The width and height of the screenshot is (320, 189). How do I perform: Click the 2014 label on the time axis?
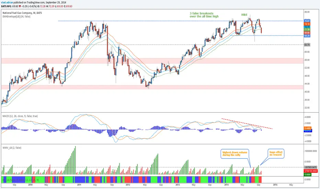(227, 185)
